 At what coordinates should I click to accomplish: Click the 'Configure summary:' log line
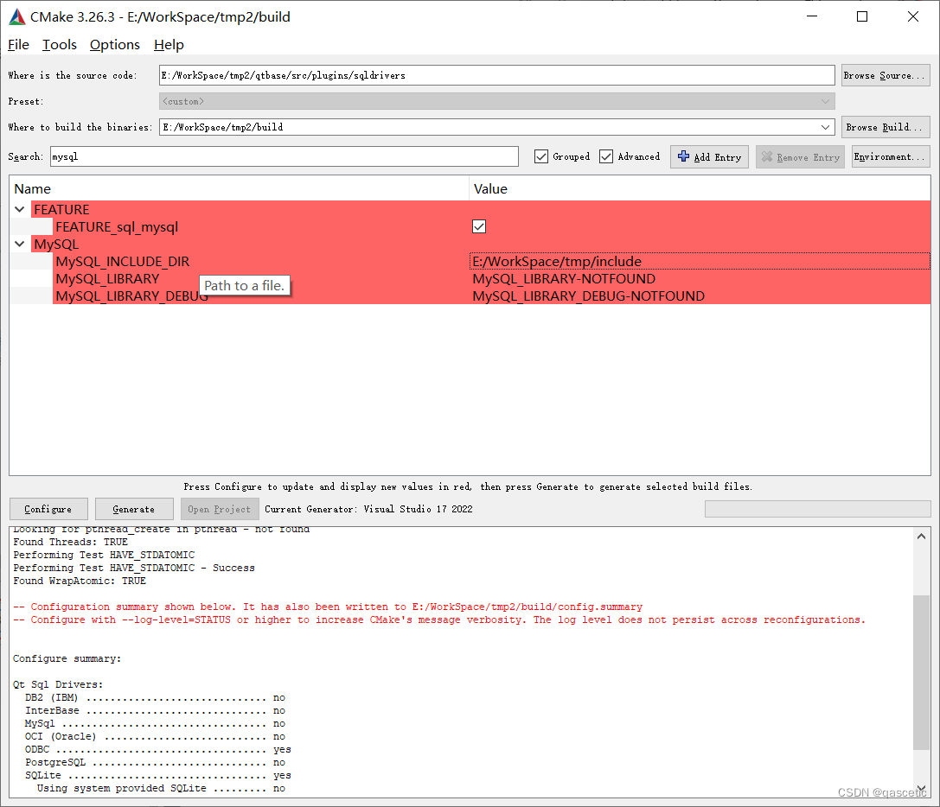[x=67, y=658]
